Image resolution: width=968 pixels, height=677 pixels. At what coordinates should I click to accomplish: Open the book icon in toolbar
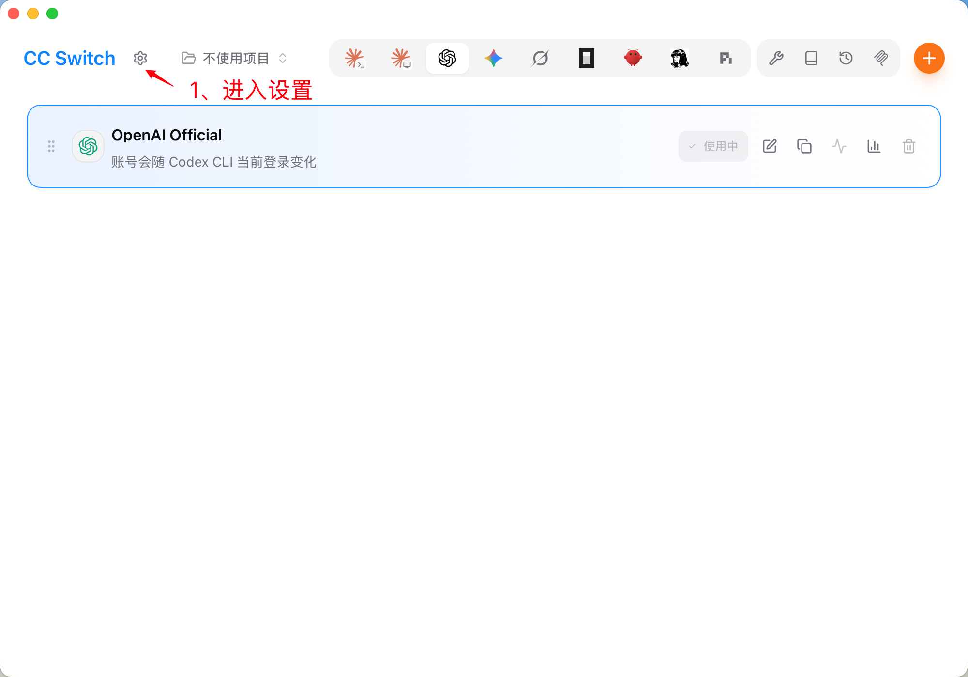coord(811,58)
